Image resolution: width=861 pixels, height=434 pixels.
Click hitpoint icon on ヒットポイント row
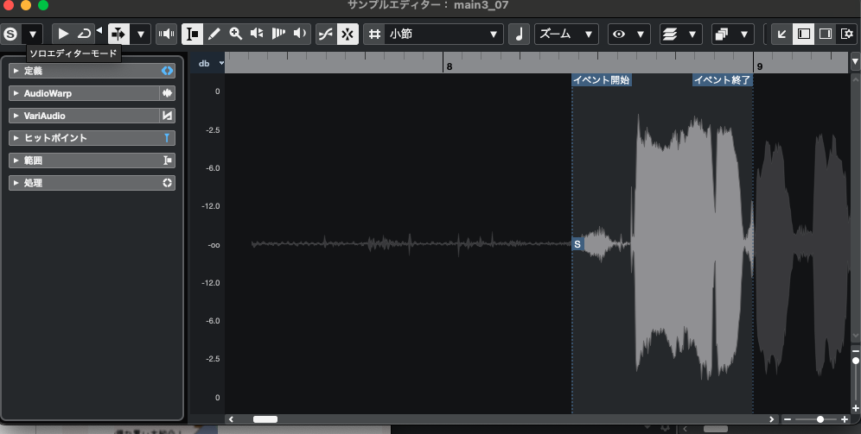(167, 138)
